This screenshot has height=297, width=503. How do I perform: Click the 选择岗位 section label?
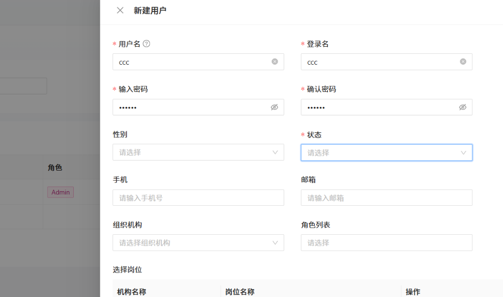pos(128,270)
